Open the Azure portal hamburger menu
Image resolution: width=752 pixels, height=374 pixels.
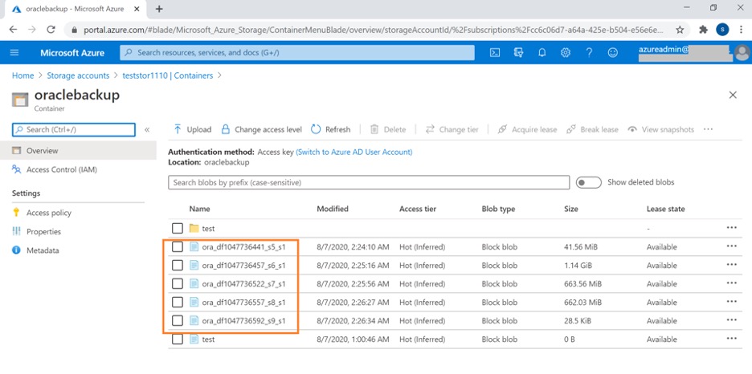tap(14, 53)
